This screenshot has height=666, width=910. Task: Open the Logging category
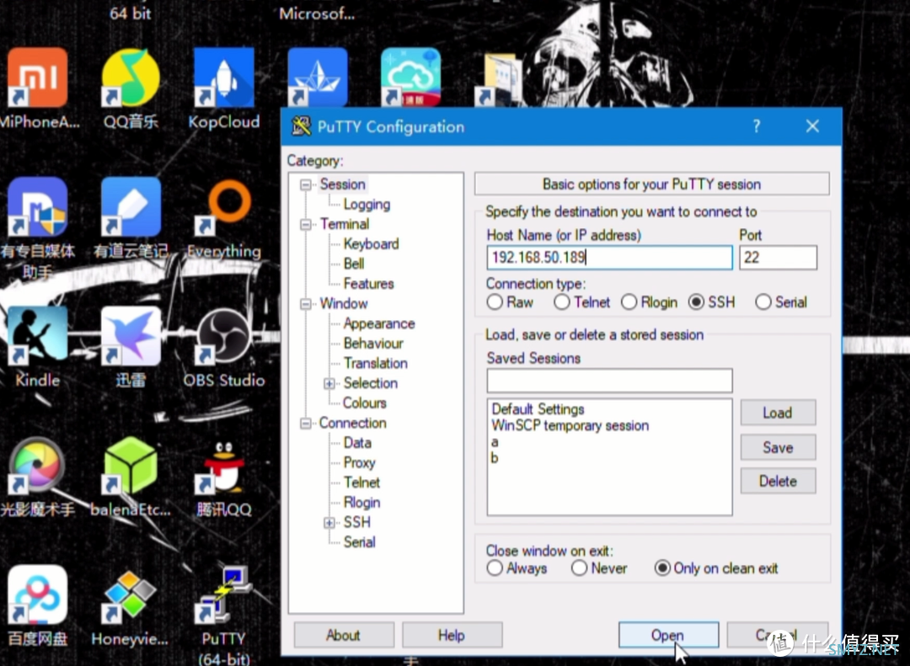367,205
